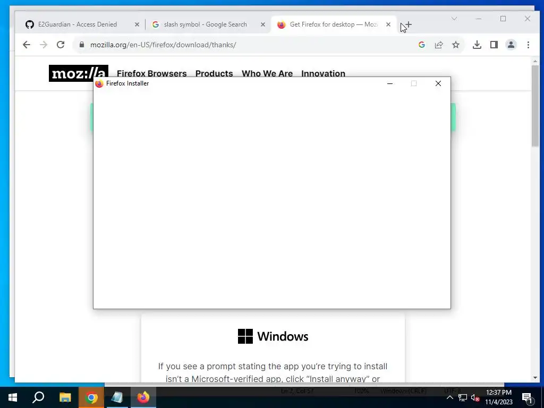Minimize the Chrome window
Image resolution: width=544 pixels, height=408 pixels.
(x=479, y=19)
